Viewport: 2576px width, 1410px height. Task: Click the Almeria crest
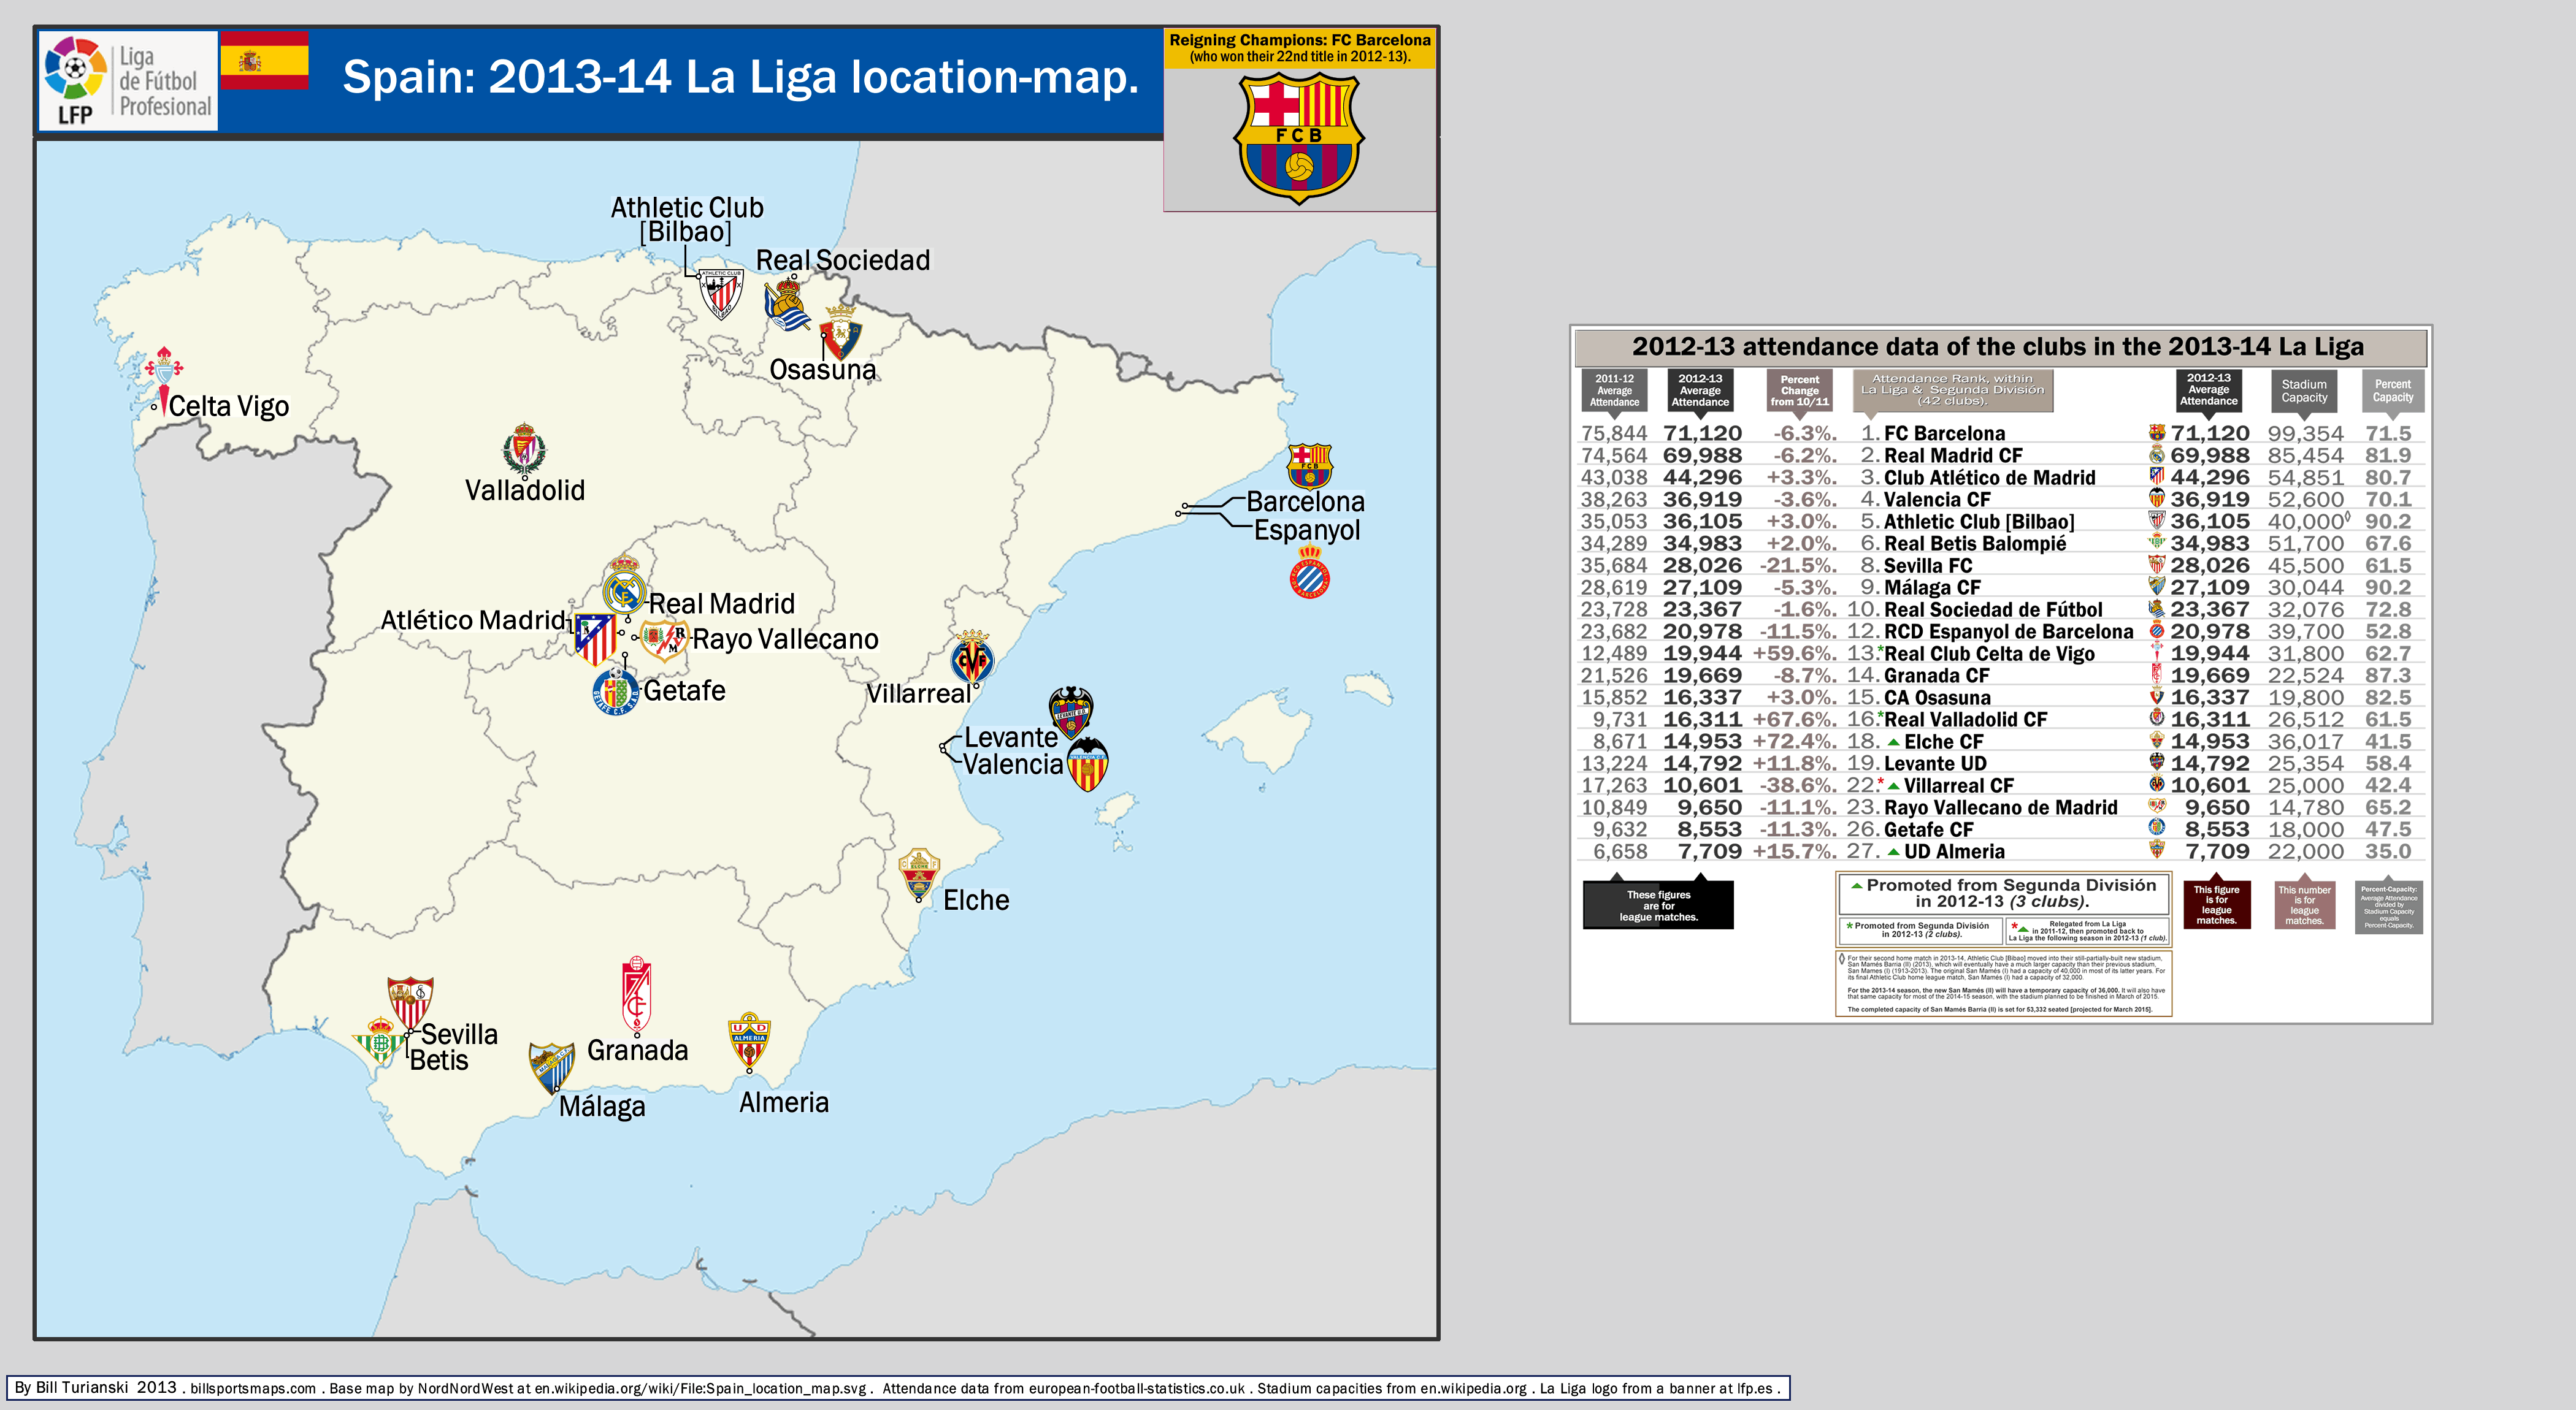[749, 1042]
